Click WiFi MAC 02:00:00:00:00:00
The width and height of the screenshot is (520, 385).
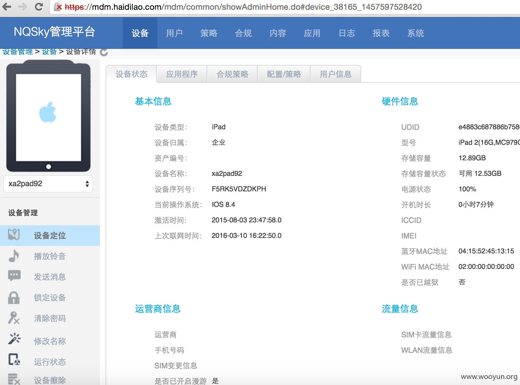(486, 267)
